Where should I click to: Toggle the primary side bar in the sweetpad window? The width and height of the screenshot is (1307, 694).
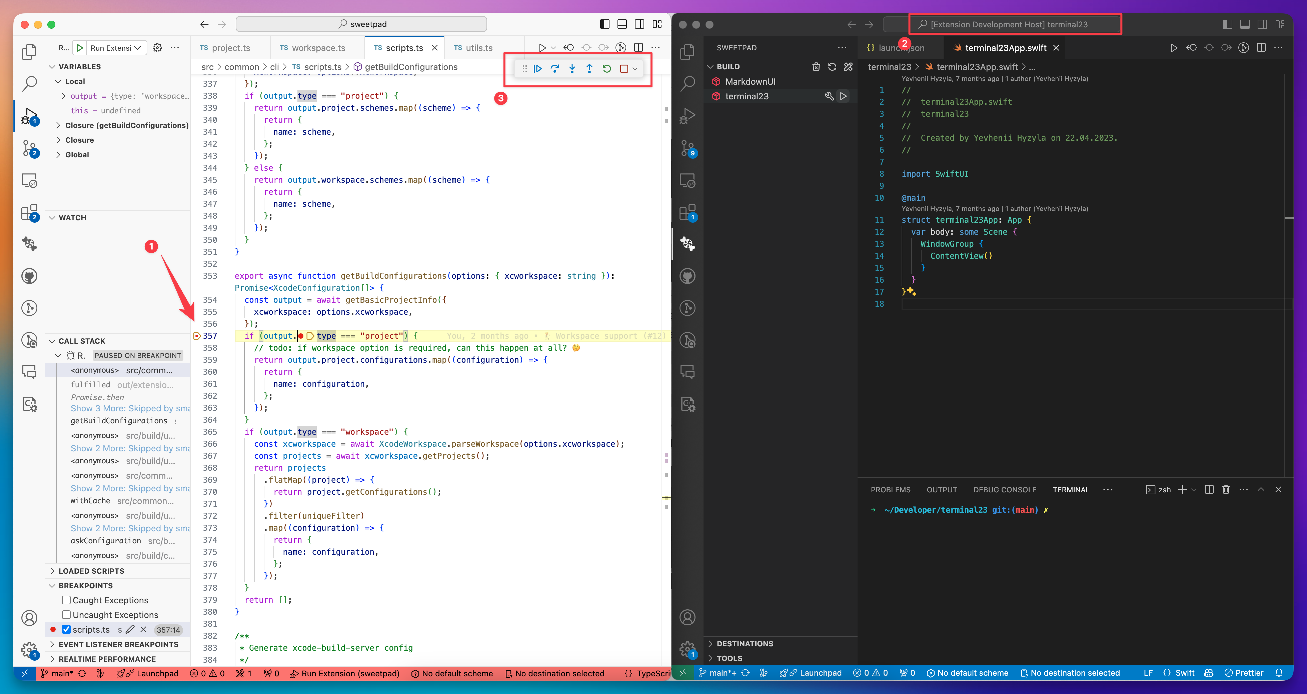pyautogui.click(x=605, y=24)
